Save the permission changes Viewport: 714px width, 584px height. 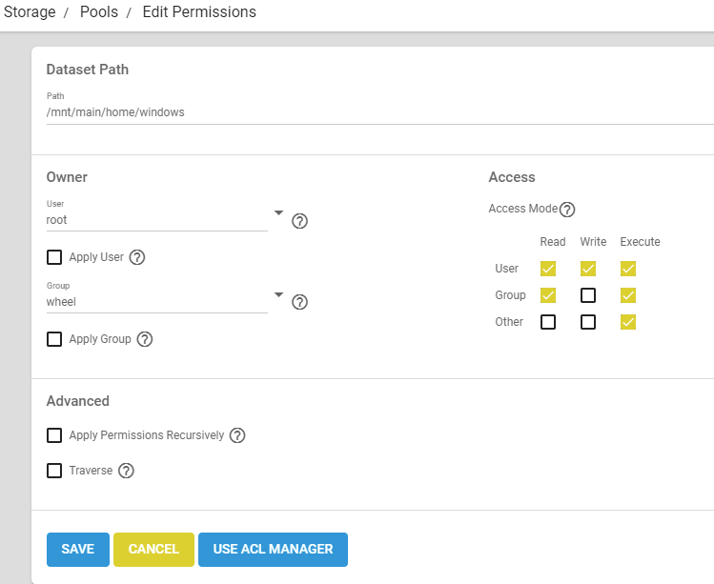(78, 550)
